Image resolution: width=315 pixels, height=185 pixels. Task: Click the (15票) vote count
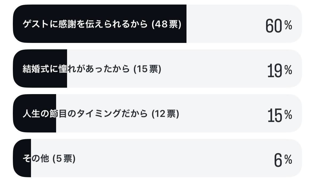tap(147, 69)
